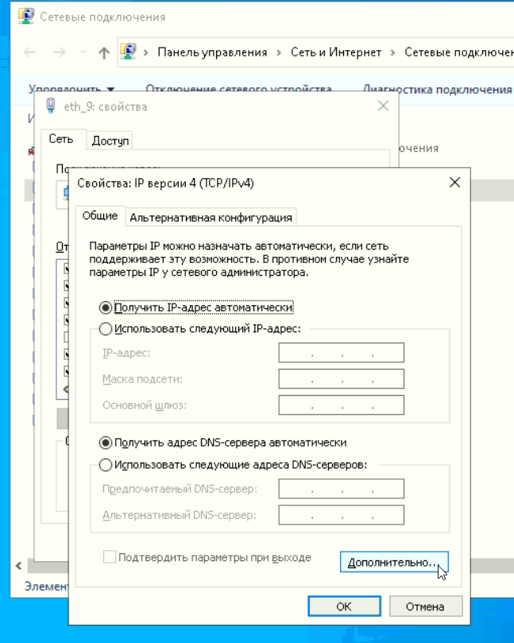The height and width of the screenshot is (643, 514).
Task: Click the Forward navigation arrow
Action: click(59, 52)
